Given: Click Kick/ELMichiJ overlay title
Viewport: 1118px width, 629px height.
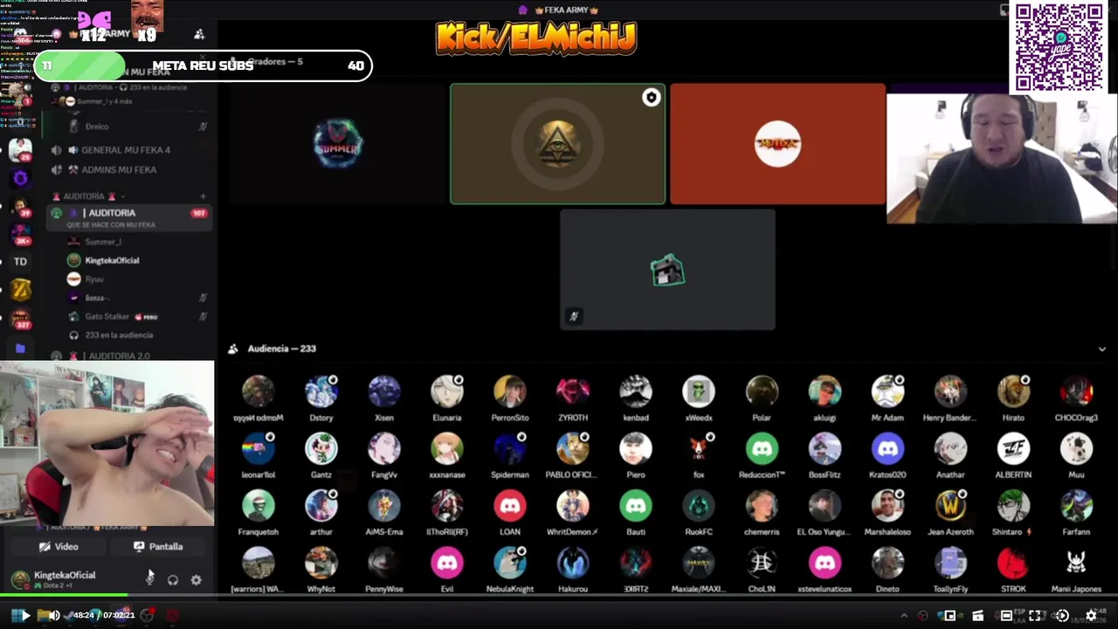Looking at the screenshot, I should (536, 38).
